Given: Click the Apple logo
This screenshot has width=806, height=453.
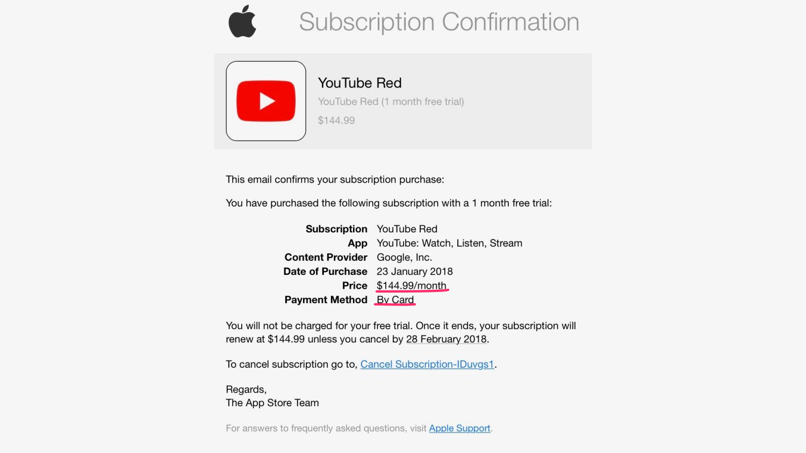Looking at the screenshot, I should click(242, 21).
